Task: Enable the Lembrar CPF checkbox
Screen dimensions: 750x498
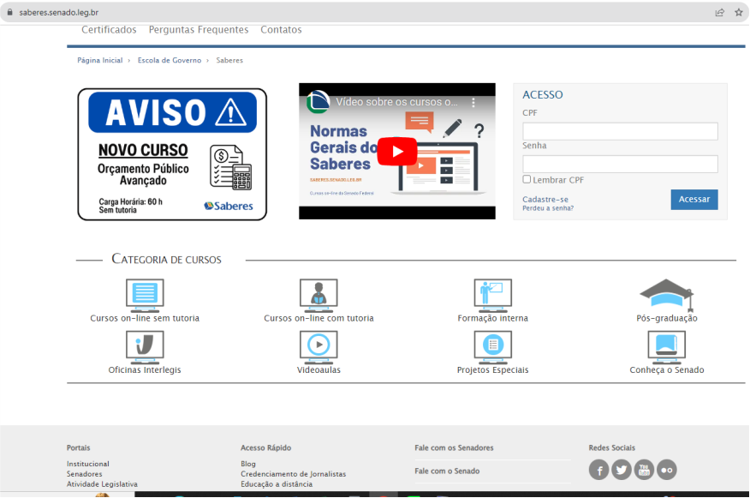Action: point(527,180)
